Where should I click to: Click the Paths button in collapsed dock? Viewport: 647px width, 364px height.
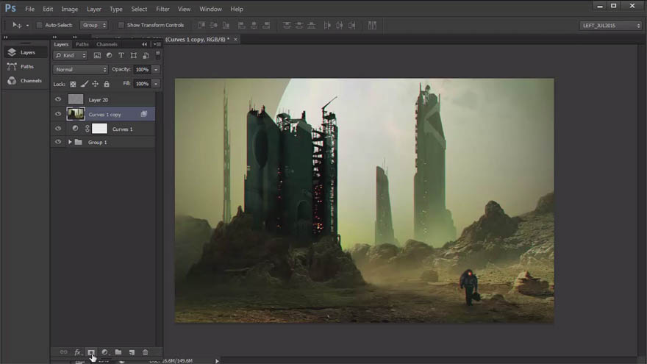coord(25,66)
